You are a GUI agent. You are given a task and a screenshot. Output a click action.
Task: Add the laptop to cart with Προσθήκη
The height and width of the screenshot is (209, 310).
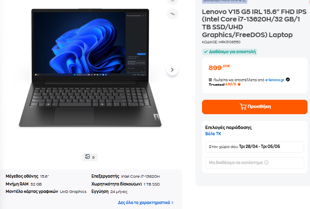(255, 107)
